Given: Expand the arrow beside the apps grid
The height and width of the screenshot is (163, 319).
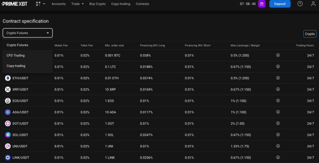Looking at the screenshot, I should pos(44,4).
